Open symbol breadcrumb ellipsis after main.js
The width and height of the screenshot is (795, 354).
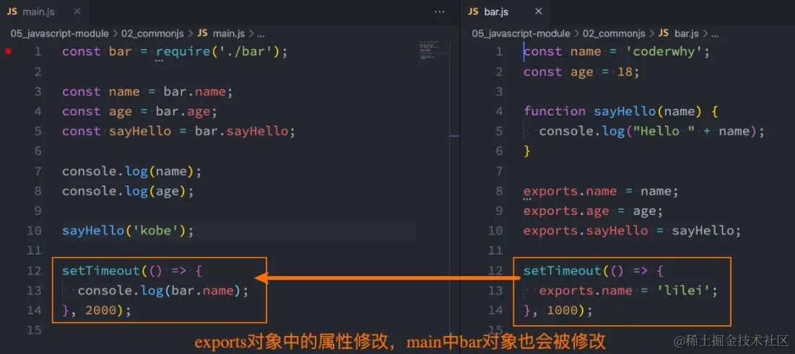[261, 33]
